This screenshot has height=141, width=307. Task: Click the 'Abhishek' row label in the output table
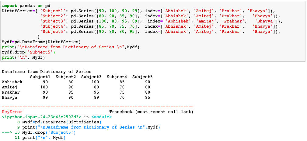point(12,82)
